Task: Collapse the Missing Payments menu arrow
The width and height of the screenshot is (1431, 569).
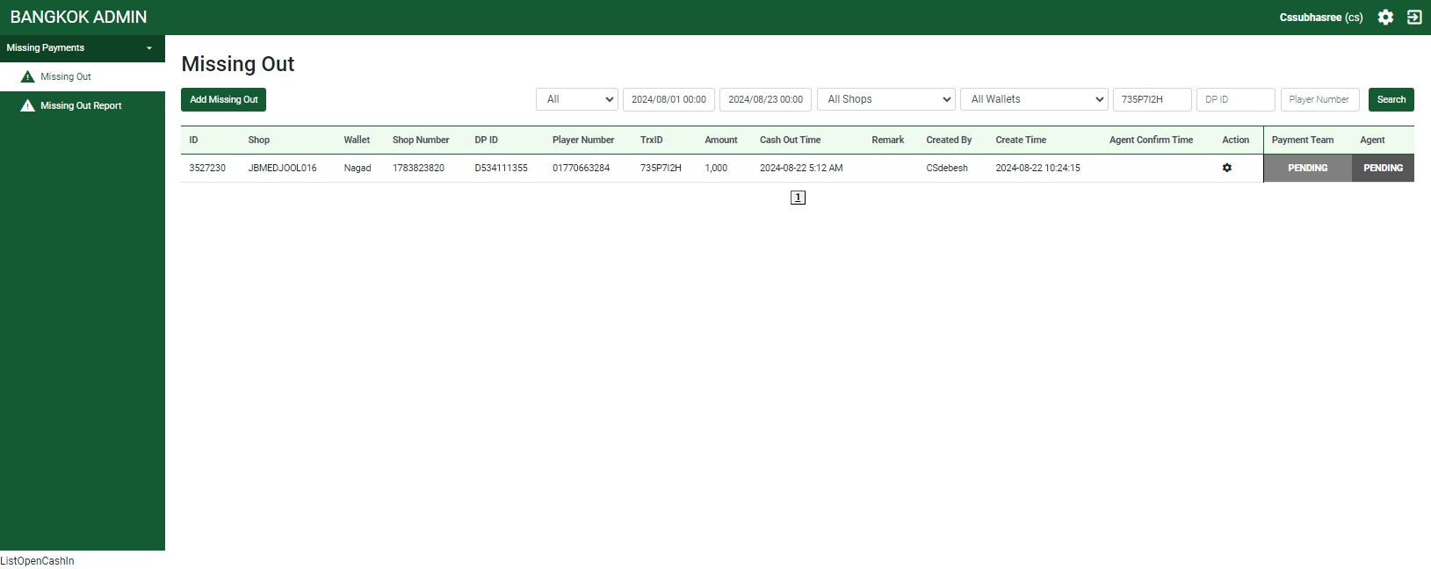Action: click(149, 48)
